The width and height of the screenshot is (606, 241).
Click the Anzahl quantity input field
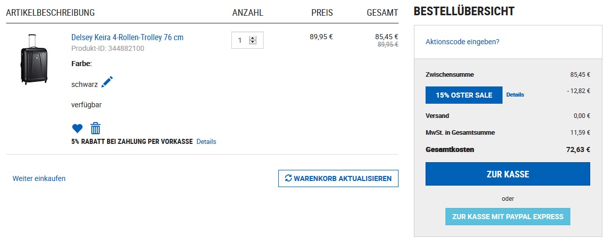pyautogui.click(x=240, y=40)
